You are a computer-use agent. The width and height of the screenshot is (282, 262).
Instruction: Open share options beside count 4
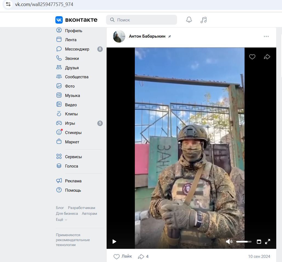[141, 257]
